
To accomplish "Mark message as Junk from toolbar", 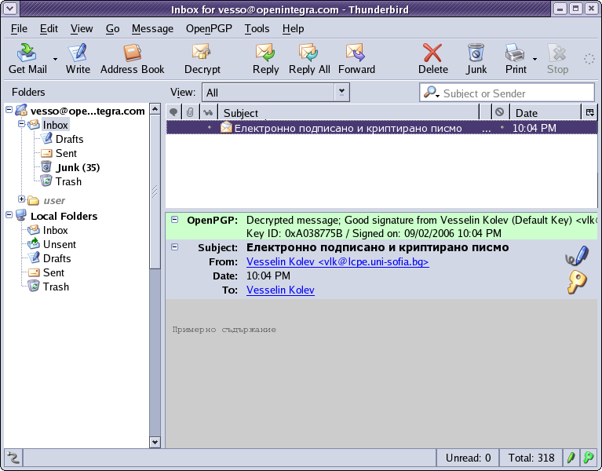I will [x=476, y=59].
